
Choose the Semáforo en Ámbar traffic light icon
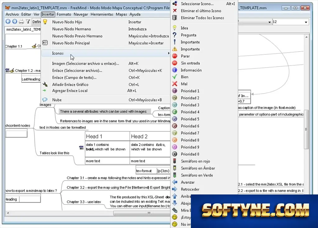174,168
